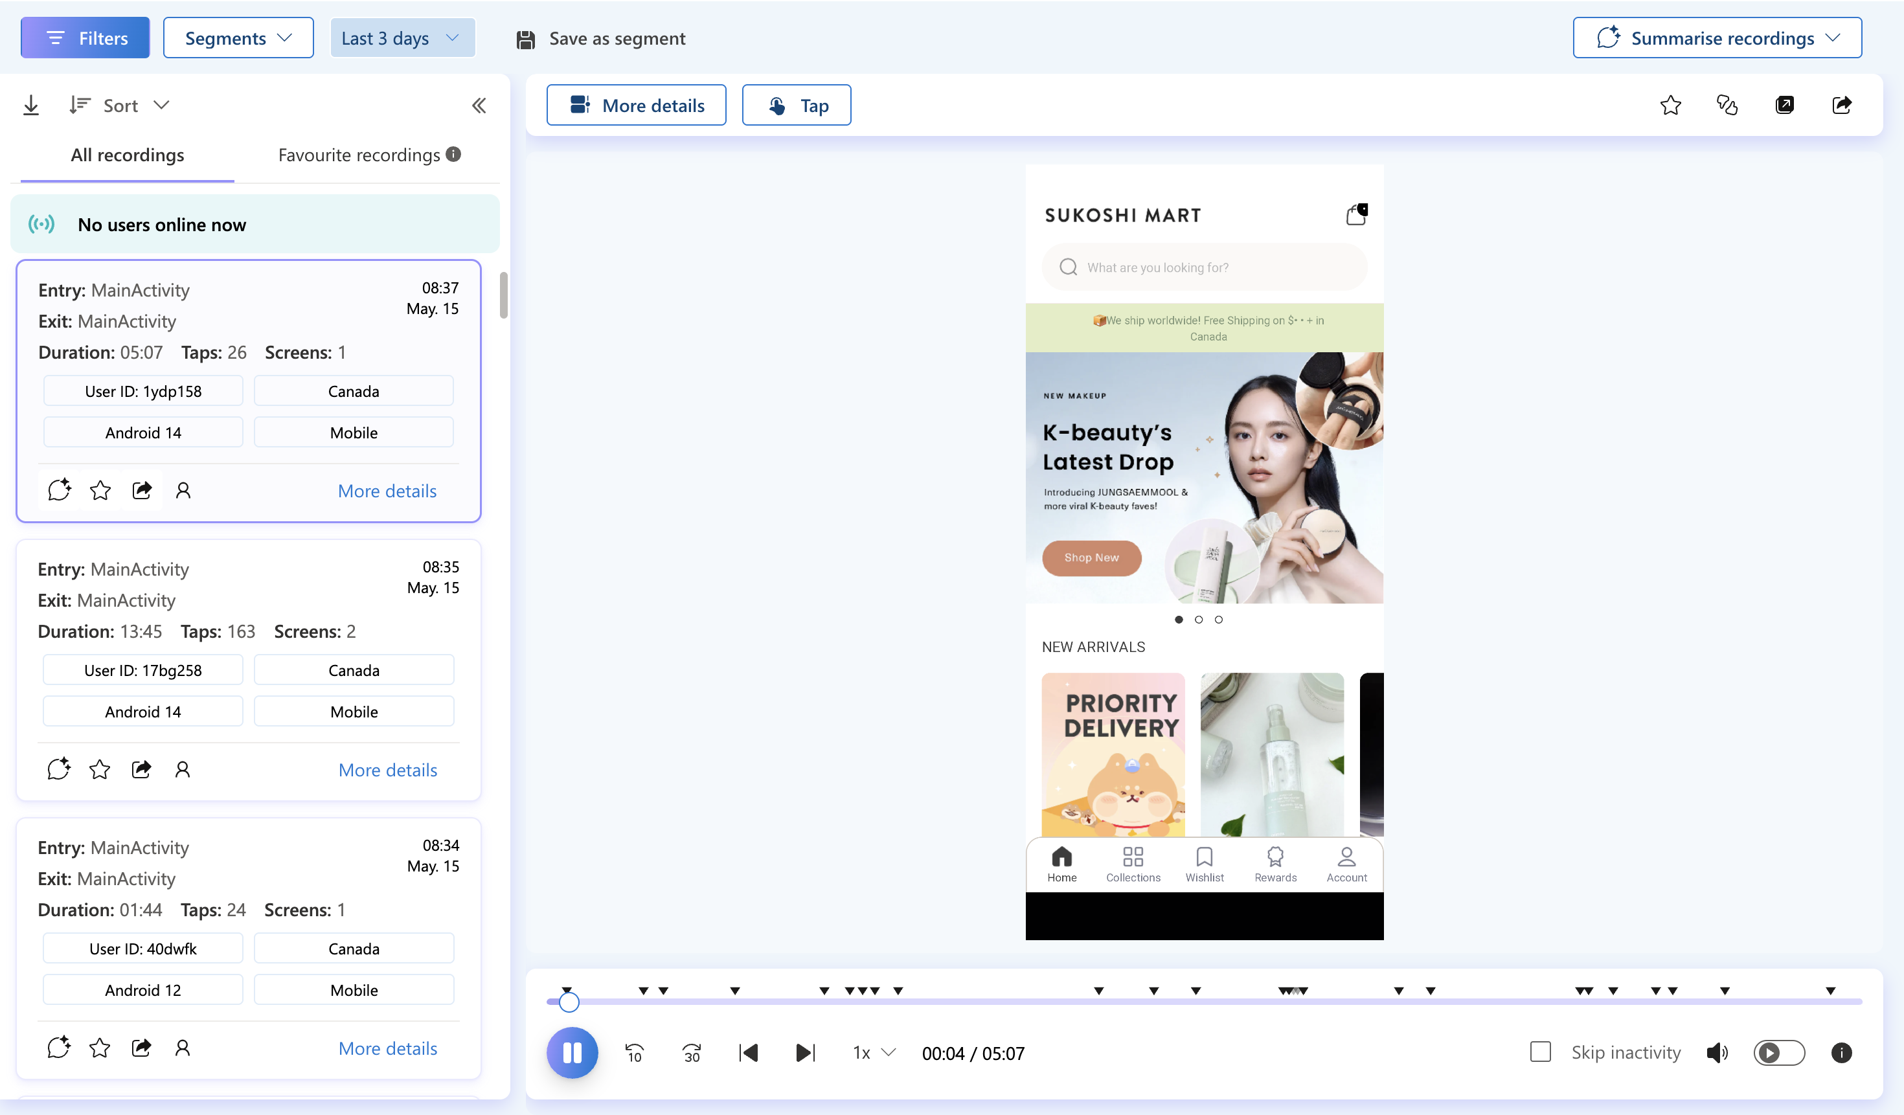Screen dimensions: 1904x1115
Task: Collapse the recordings list panel
Action: pyautogui.click(x=478, y=105)
